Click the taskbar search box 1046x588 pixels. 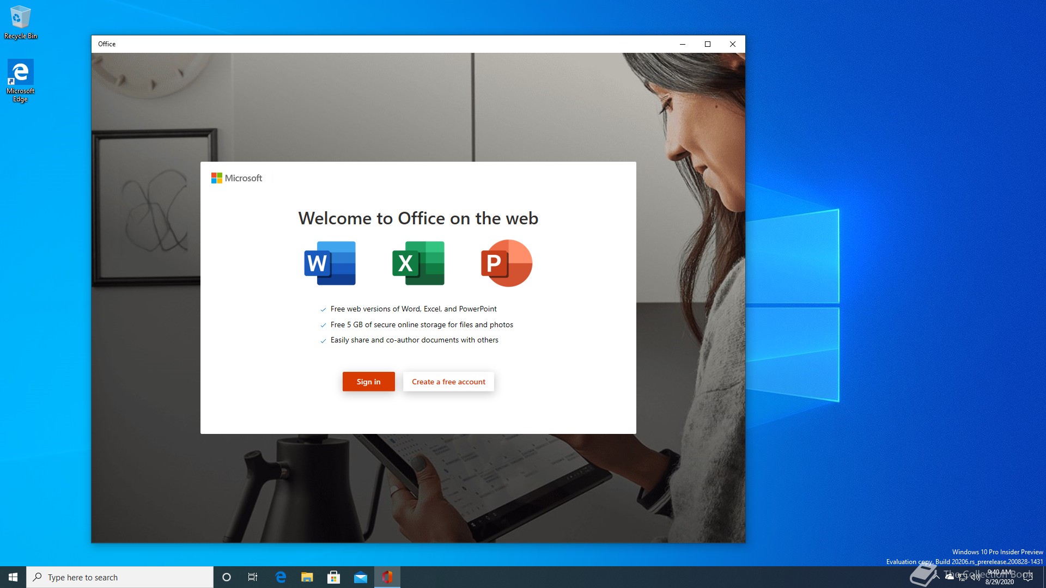(x=120, y=577)
